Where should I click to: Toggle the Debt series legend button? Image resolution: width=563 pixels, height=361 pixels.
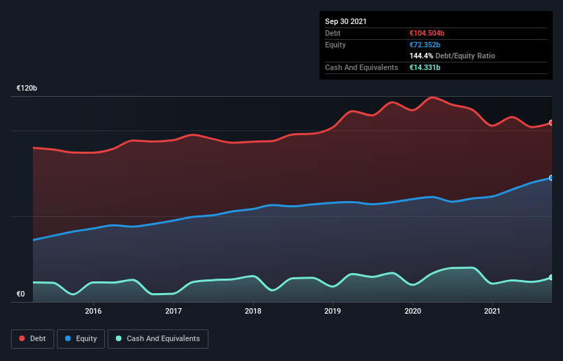(x=32, y=339)
